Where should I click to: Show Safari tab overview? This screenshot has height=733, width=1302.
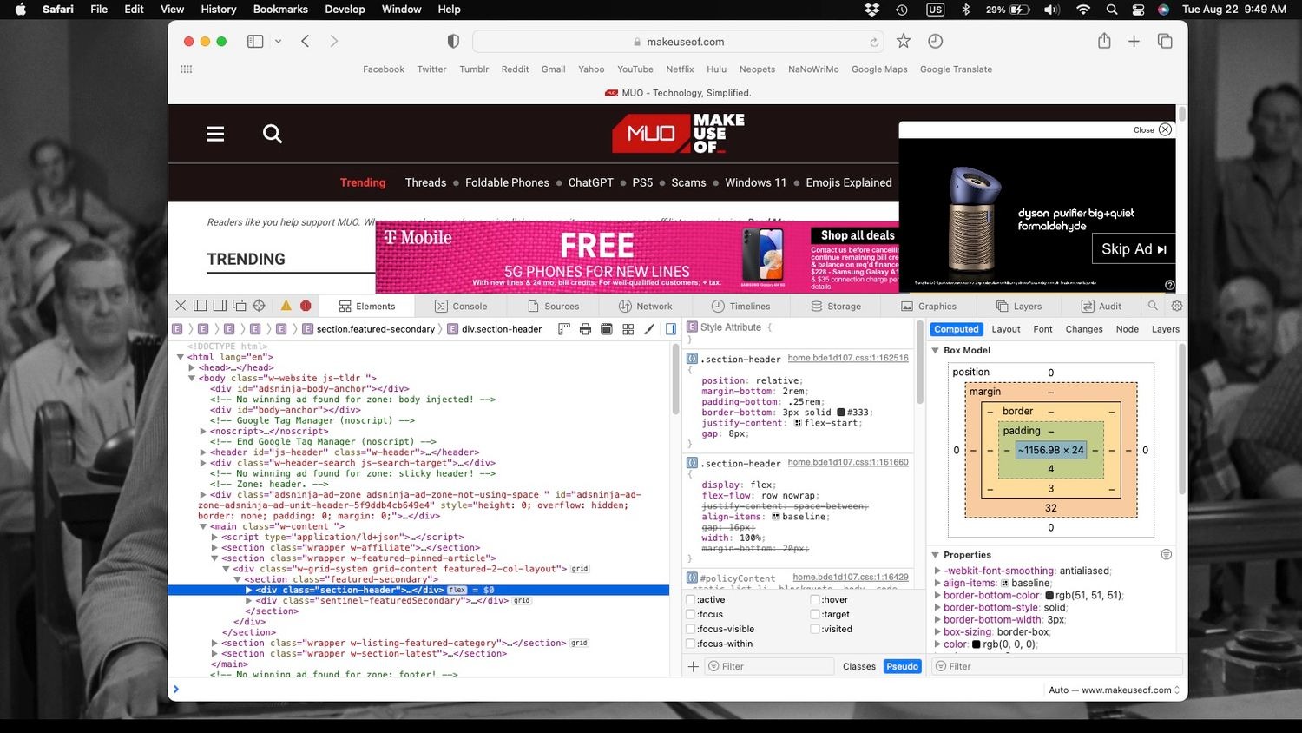click(1165, 41)
